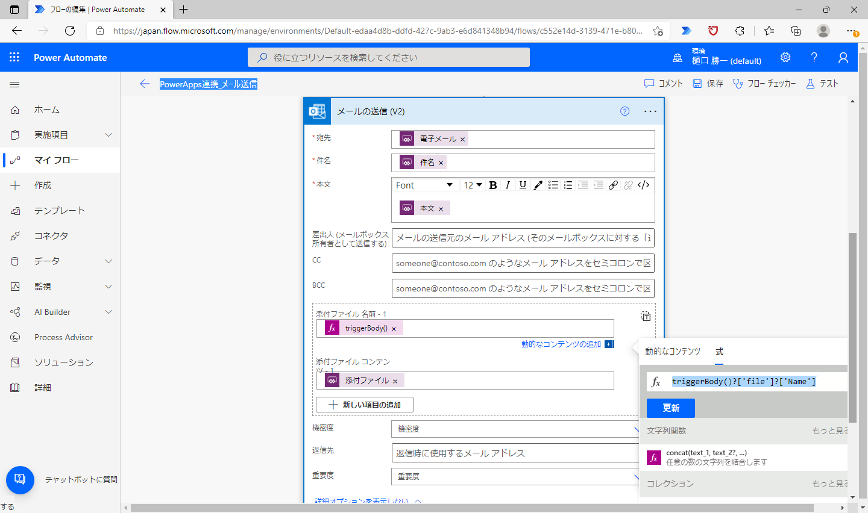868x513 pixels.
Task: Open the more options ellipsis on メールの送信 (V2)
Action: [650, 111]
